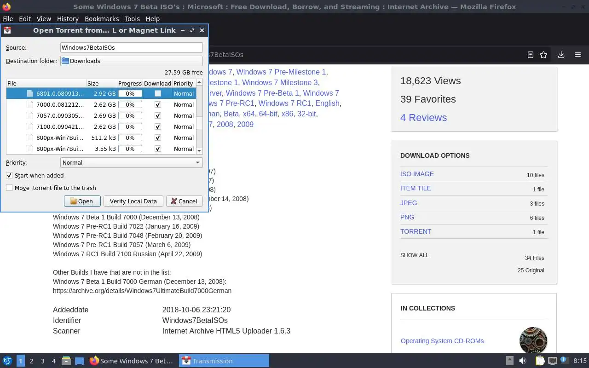Open the Priority dropdown set to Normal
Viewport: 589px width, 368px height.
point(132,162)
